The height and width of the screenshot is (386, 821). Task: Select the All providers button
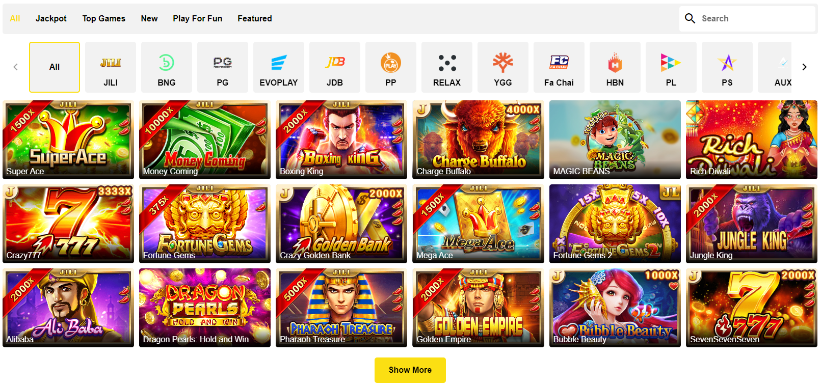pyautogui.click(x=55, y=67)
